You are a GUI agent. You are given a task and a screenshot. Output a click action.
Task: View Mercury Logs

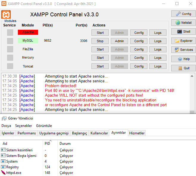pos(158,58)
